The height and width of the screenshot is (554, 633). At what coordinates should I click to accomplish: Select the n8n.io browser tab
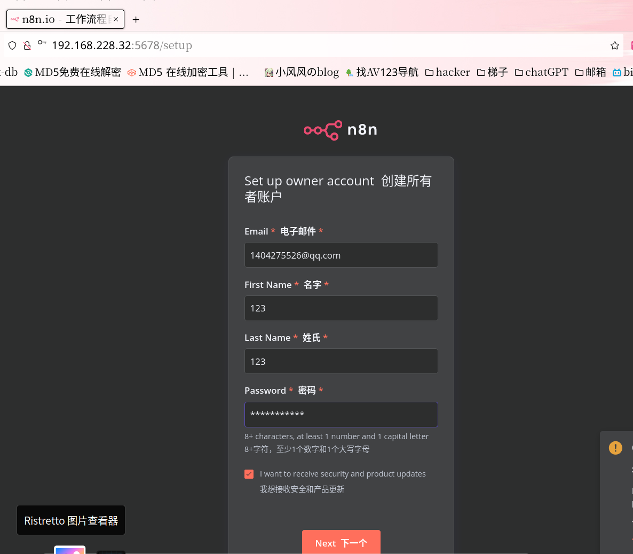pos(65,19)
